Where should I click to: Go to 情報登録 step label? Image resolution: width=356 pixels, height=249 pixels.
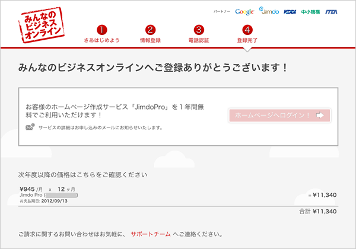(x=150, y=40)
